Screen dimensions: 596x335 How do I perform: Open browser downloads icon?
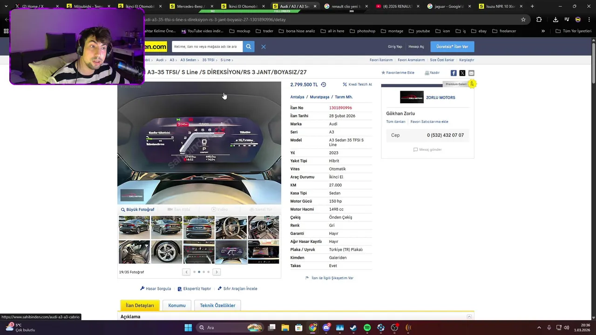click(555, 20)
